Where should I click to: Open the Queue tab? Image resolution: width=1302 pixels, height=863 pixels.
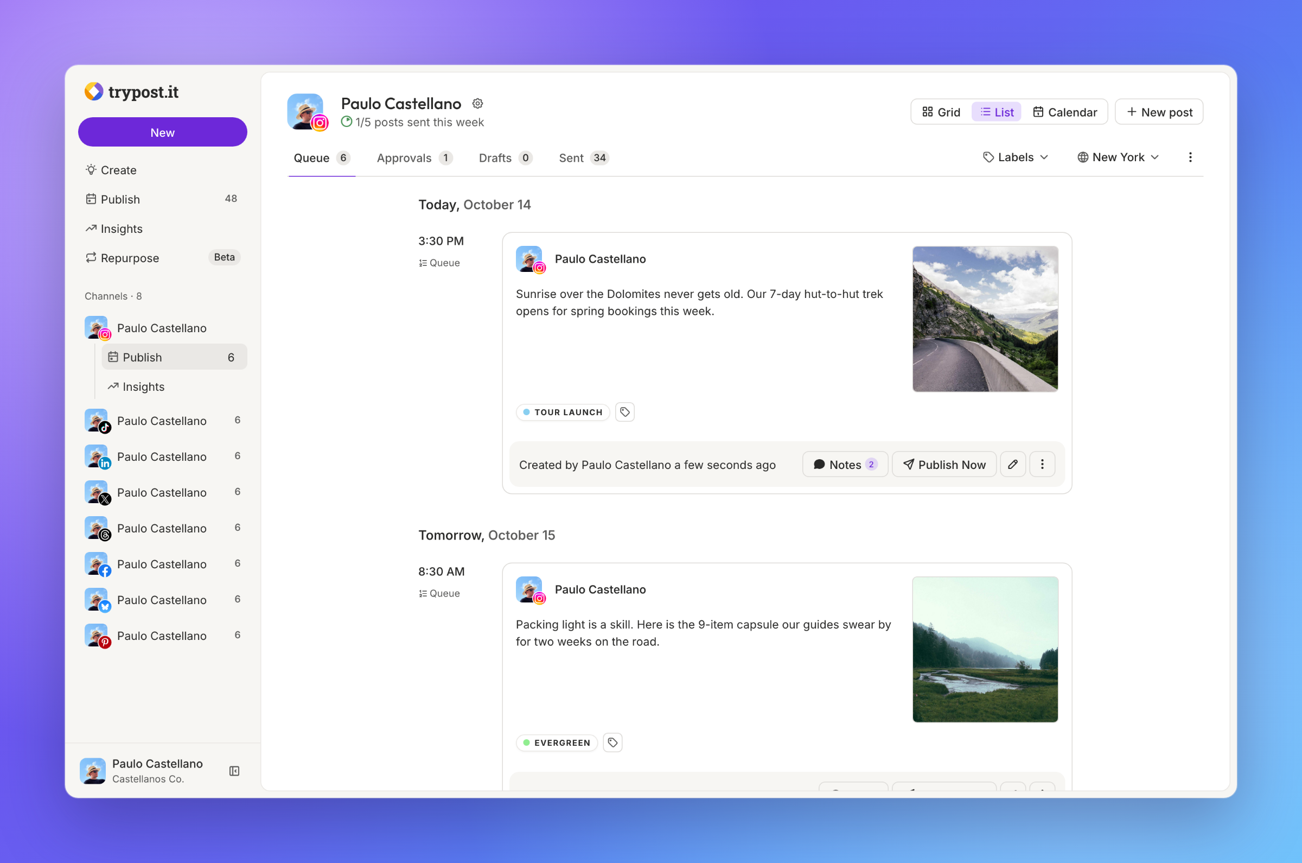(x=322, y=158)
